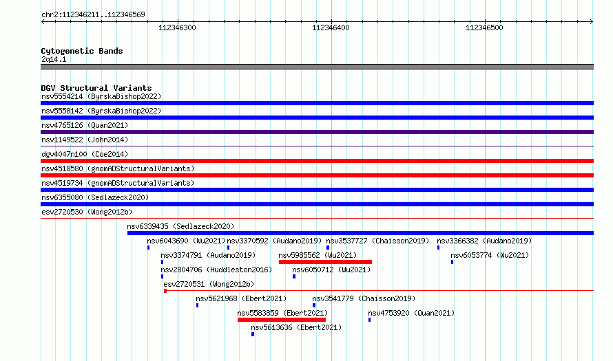Screen dimensions: 613x361
Task: Click the 112346400 ruler position
Action: pyautogui.click(x=331, y=28)
